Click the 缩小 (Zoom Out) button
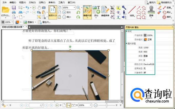175x109 pixels. 67,17
